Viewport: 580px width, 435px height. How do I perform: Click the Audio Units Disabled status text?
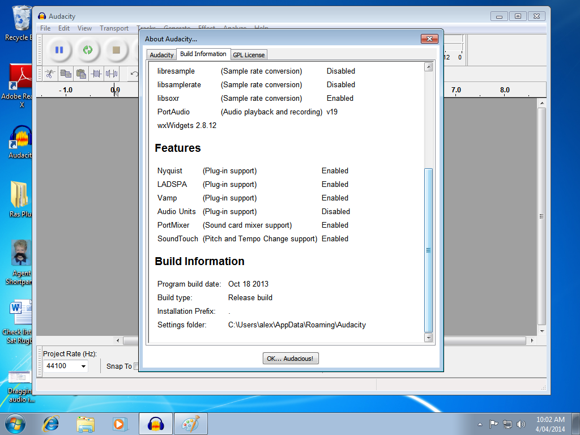coord(335,212)
